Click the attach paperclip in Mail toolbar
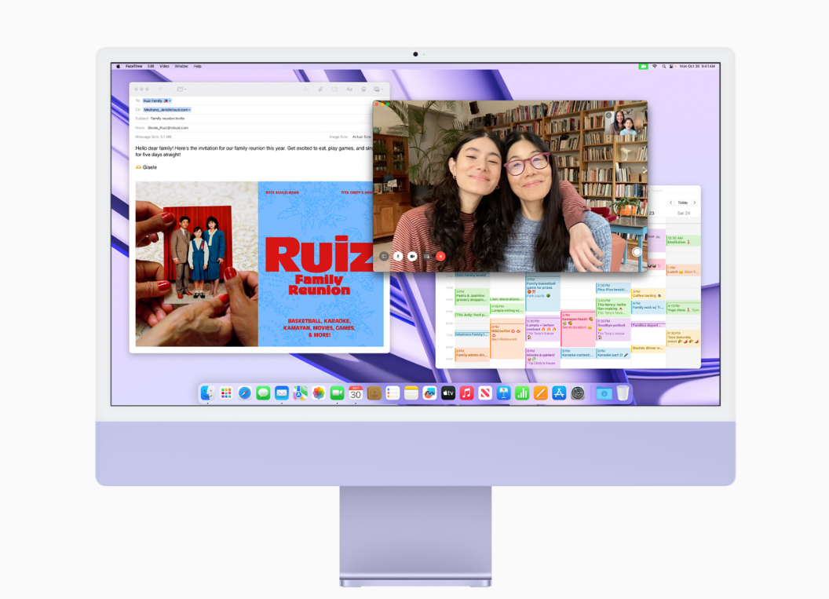 320,89
